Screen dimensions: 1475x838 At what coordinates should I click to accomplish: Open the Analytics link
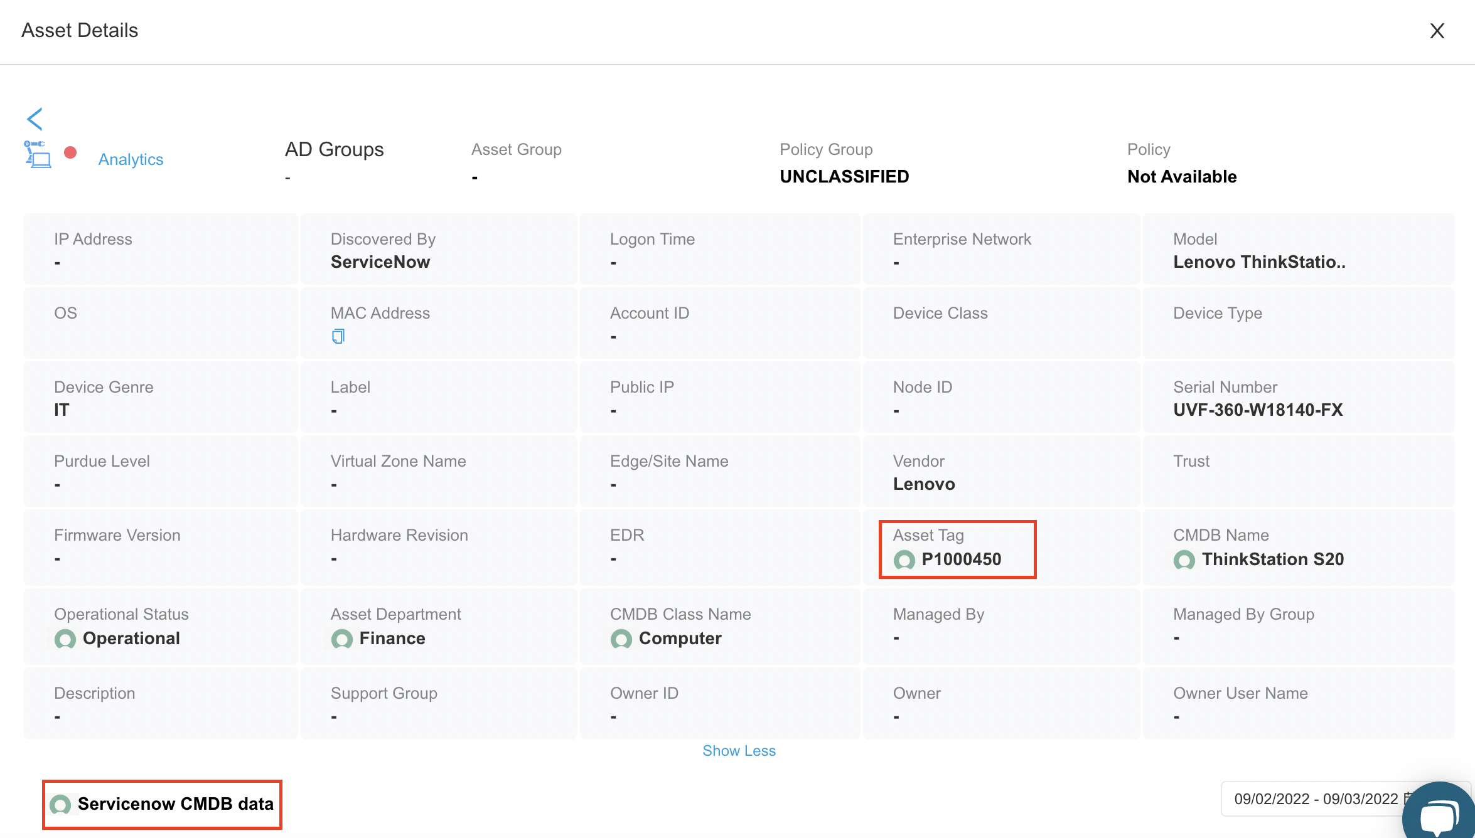[131, 159]
